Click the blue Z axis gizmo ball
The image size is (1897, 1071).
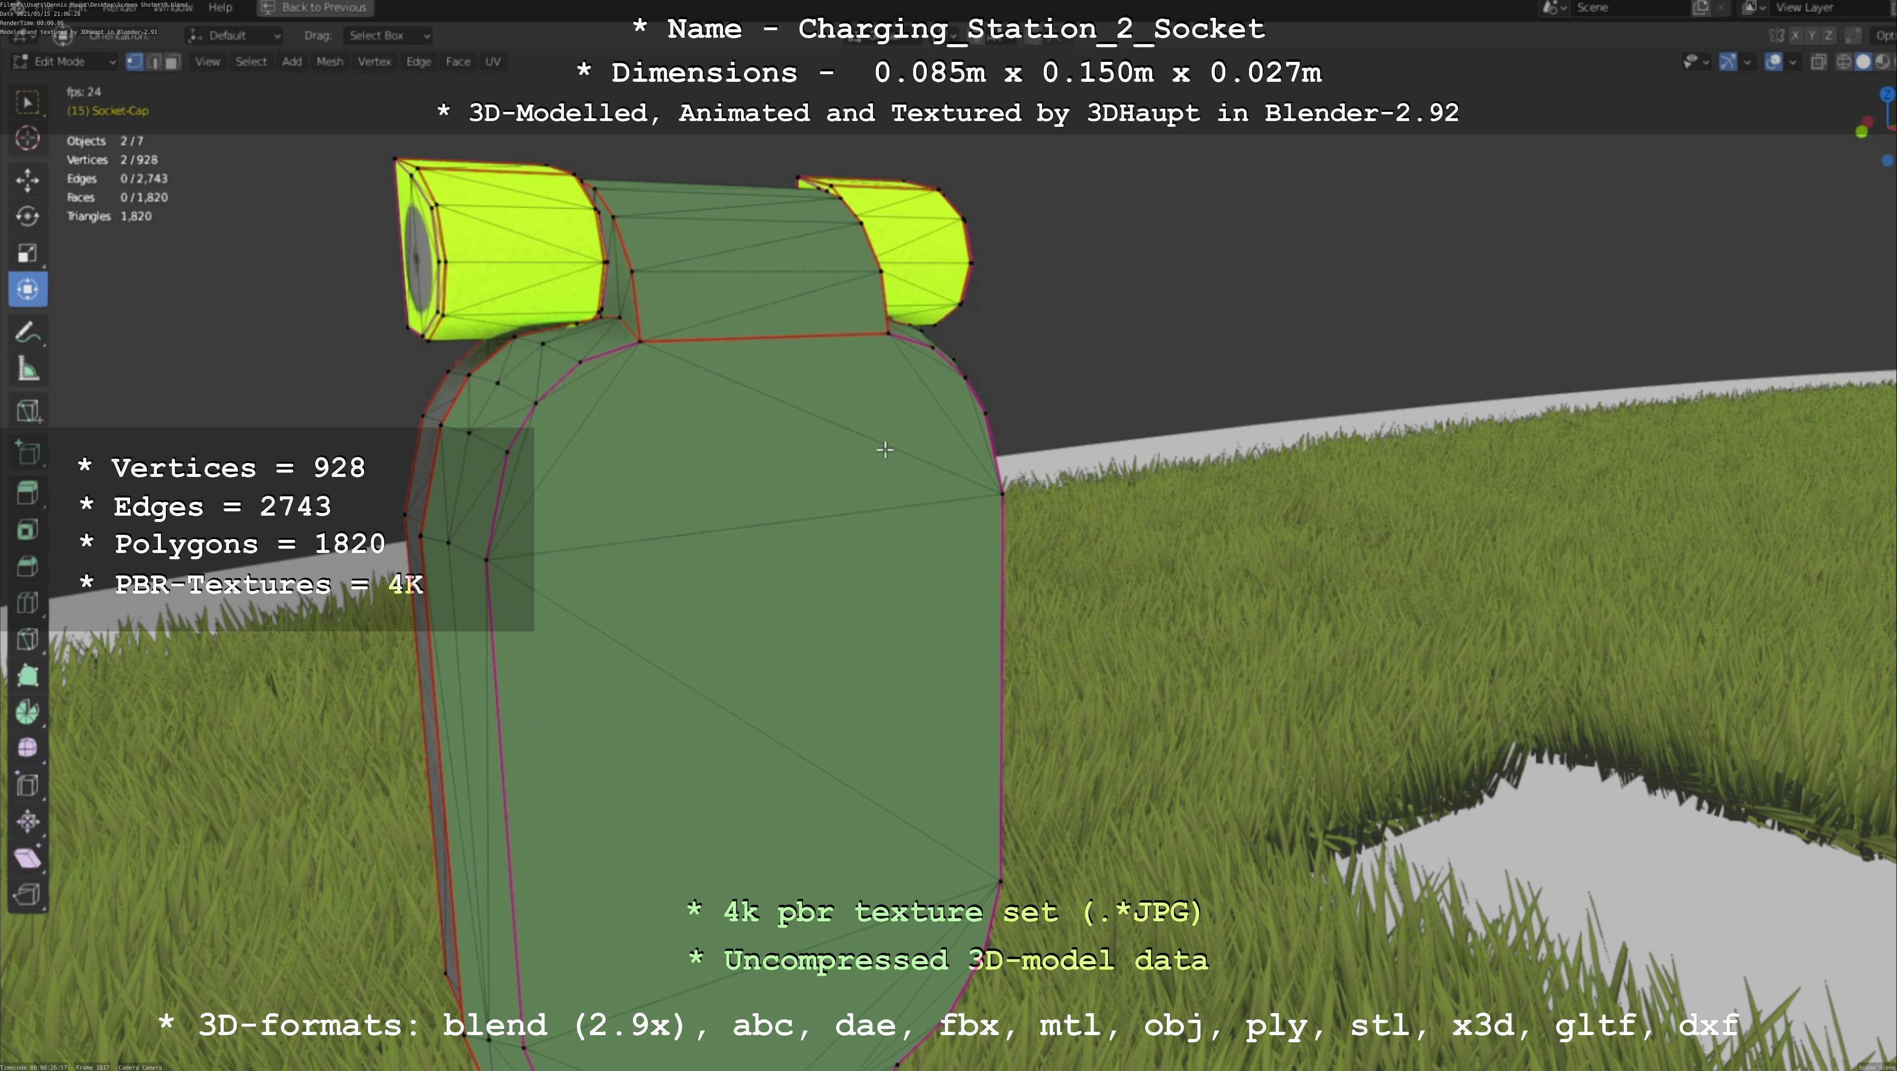pos(1887,94)
